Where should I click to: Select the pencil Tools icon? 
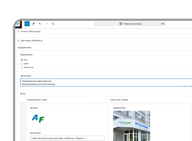33,24
